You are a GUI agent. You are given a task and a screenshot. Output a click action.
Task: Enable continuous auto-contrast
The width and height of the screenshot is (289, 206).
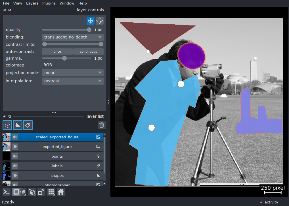(x=88, y=51)
